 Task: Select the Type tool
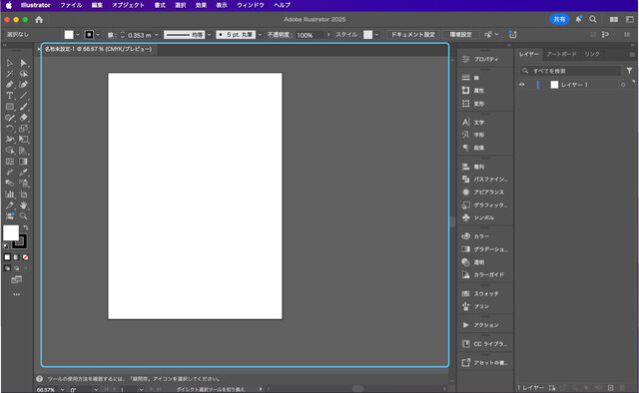pyautogui.click(x=9, y=96)
